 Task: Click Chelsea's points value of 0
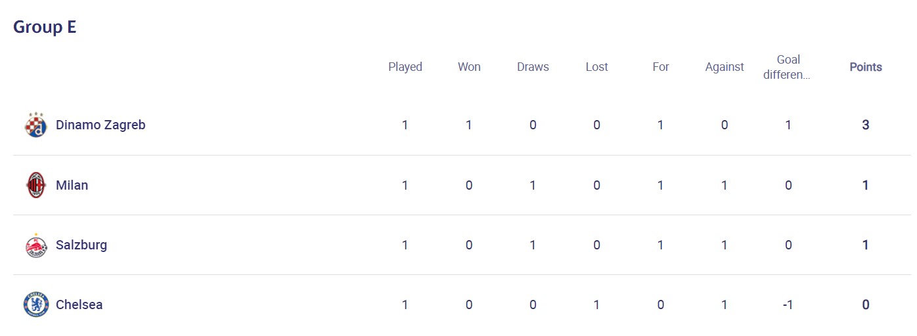(865, 304)
